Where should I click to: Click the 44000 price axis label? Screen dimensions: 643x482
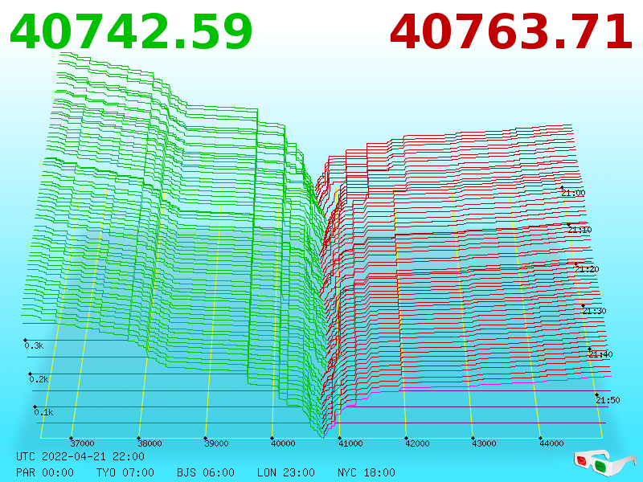point(551,443)
